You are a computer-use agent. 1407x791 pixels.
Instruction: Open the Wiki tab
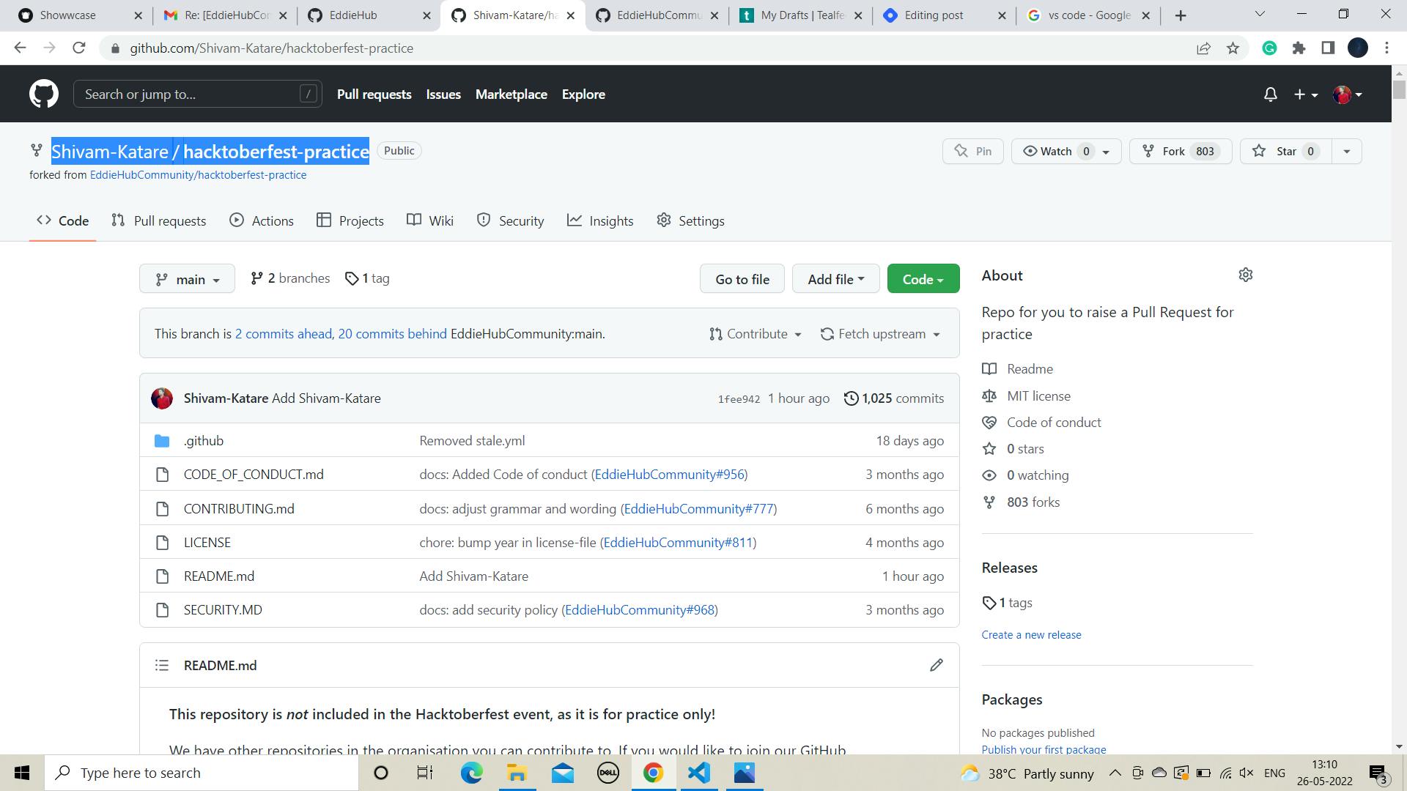(430, 220)
